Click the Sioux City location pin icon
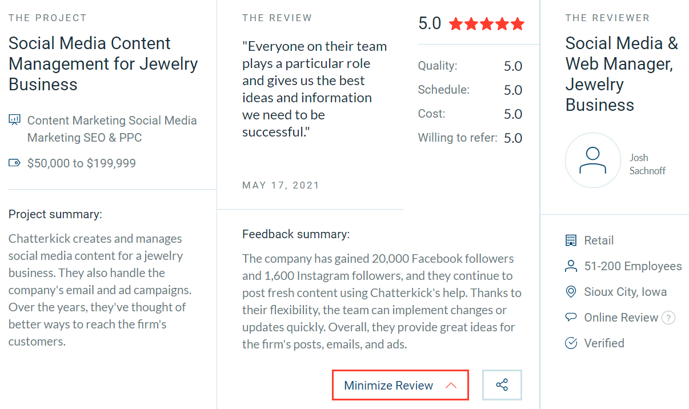The width and height of the screenshot is (689, 409). 571,292
